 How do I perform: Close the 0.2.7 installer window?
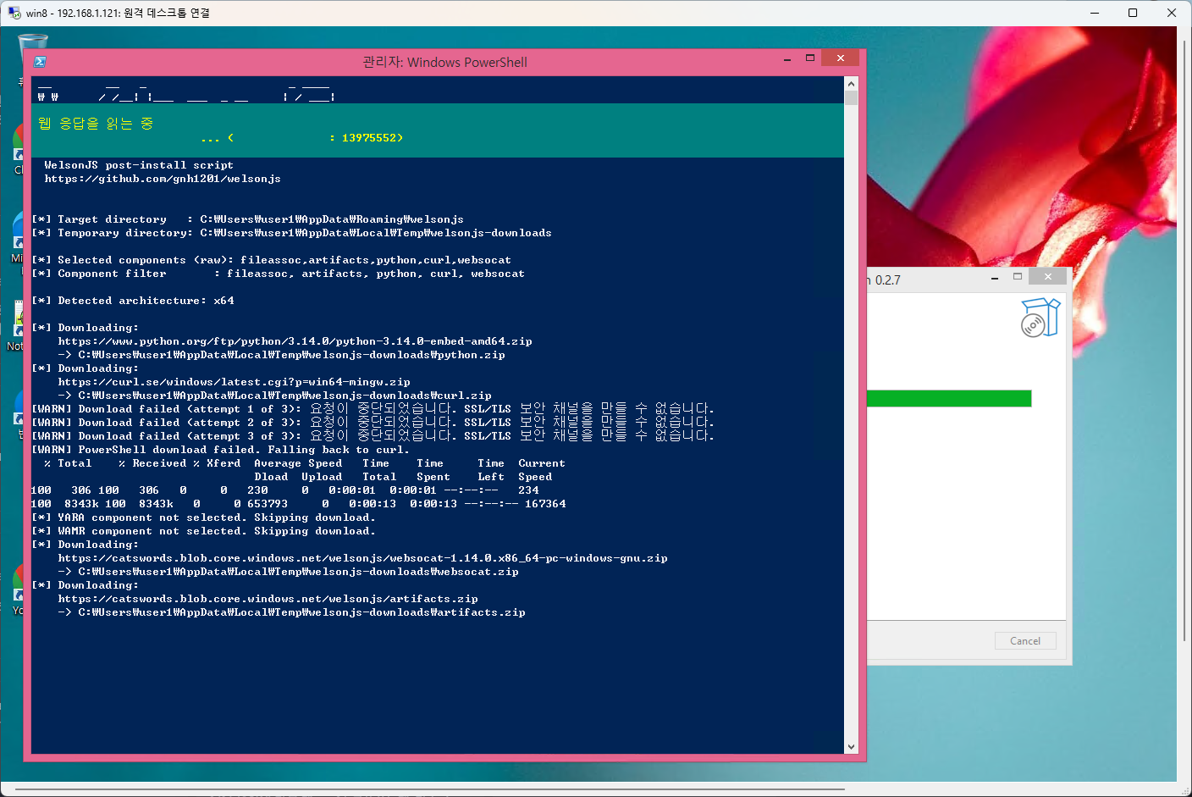coord(1048,277)
